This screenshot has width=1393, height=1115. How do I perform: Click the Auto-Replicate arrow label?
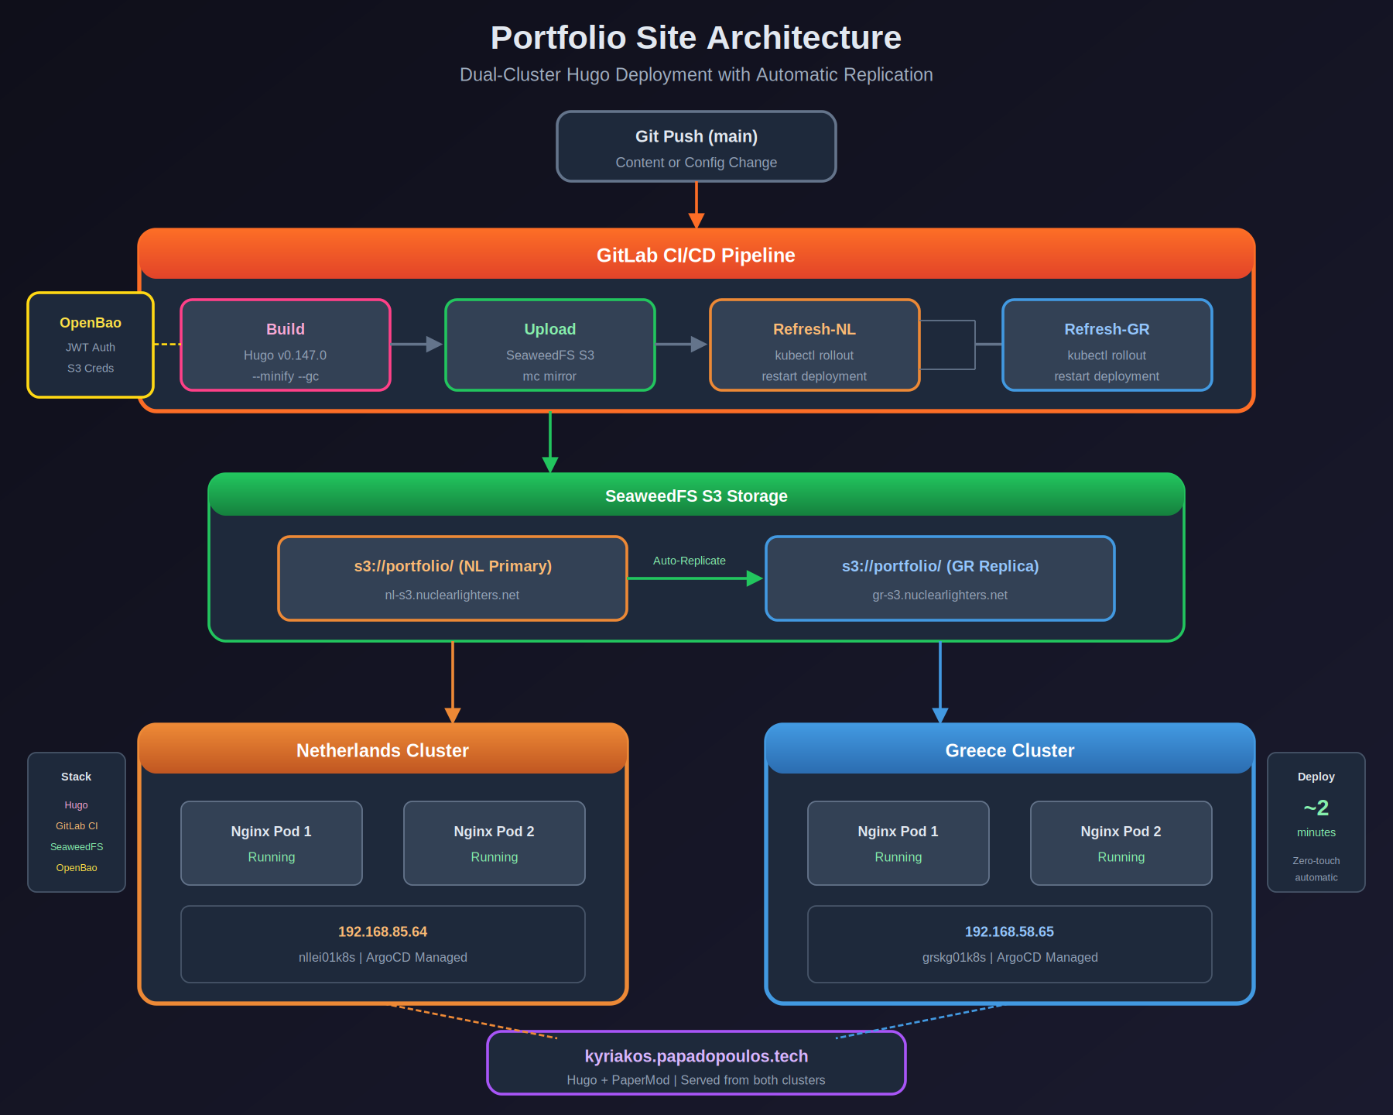(x=688, y=560)
